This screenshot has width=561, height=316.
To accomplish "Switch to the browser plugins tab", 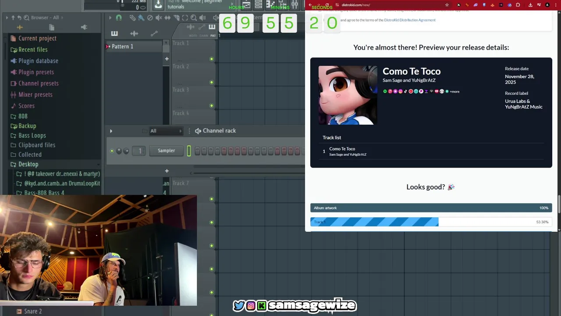I will coord(84,27).
